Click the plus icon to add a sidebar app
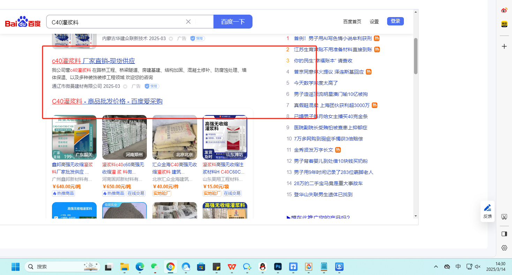The width and height of the screenshot is (512, 275). click(x=504, y=46)
